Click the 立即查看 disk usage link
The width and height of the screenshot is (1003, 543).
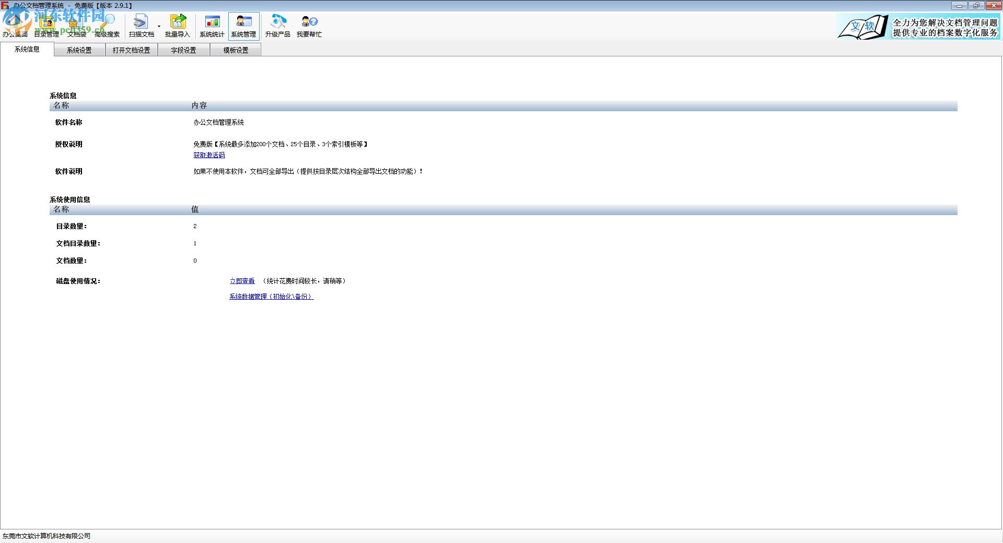[x=242, y=281]
